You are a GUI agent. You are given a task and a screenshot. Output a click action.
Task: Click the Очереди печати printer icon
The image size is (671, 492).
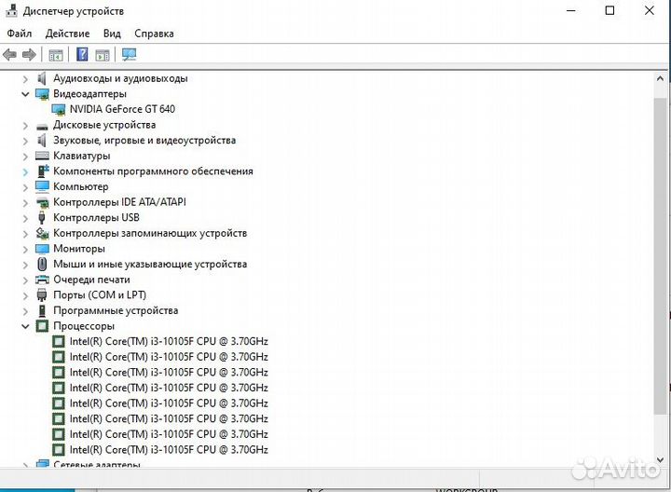click(42, 280)
